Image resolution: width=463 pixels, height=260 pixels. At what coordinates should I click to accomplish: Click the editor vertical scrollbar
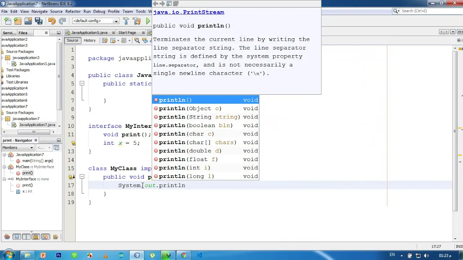pyautogui.click(x=455, y=132)
